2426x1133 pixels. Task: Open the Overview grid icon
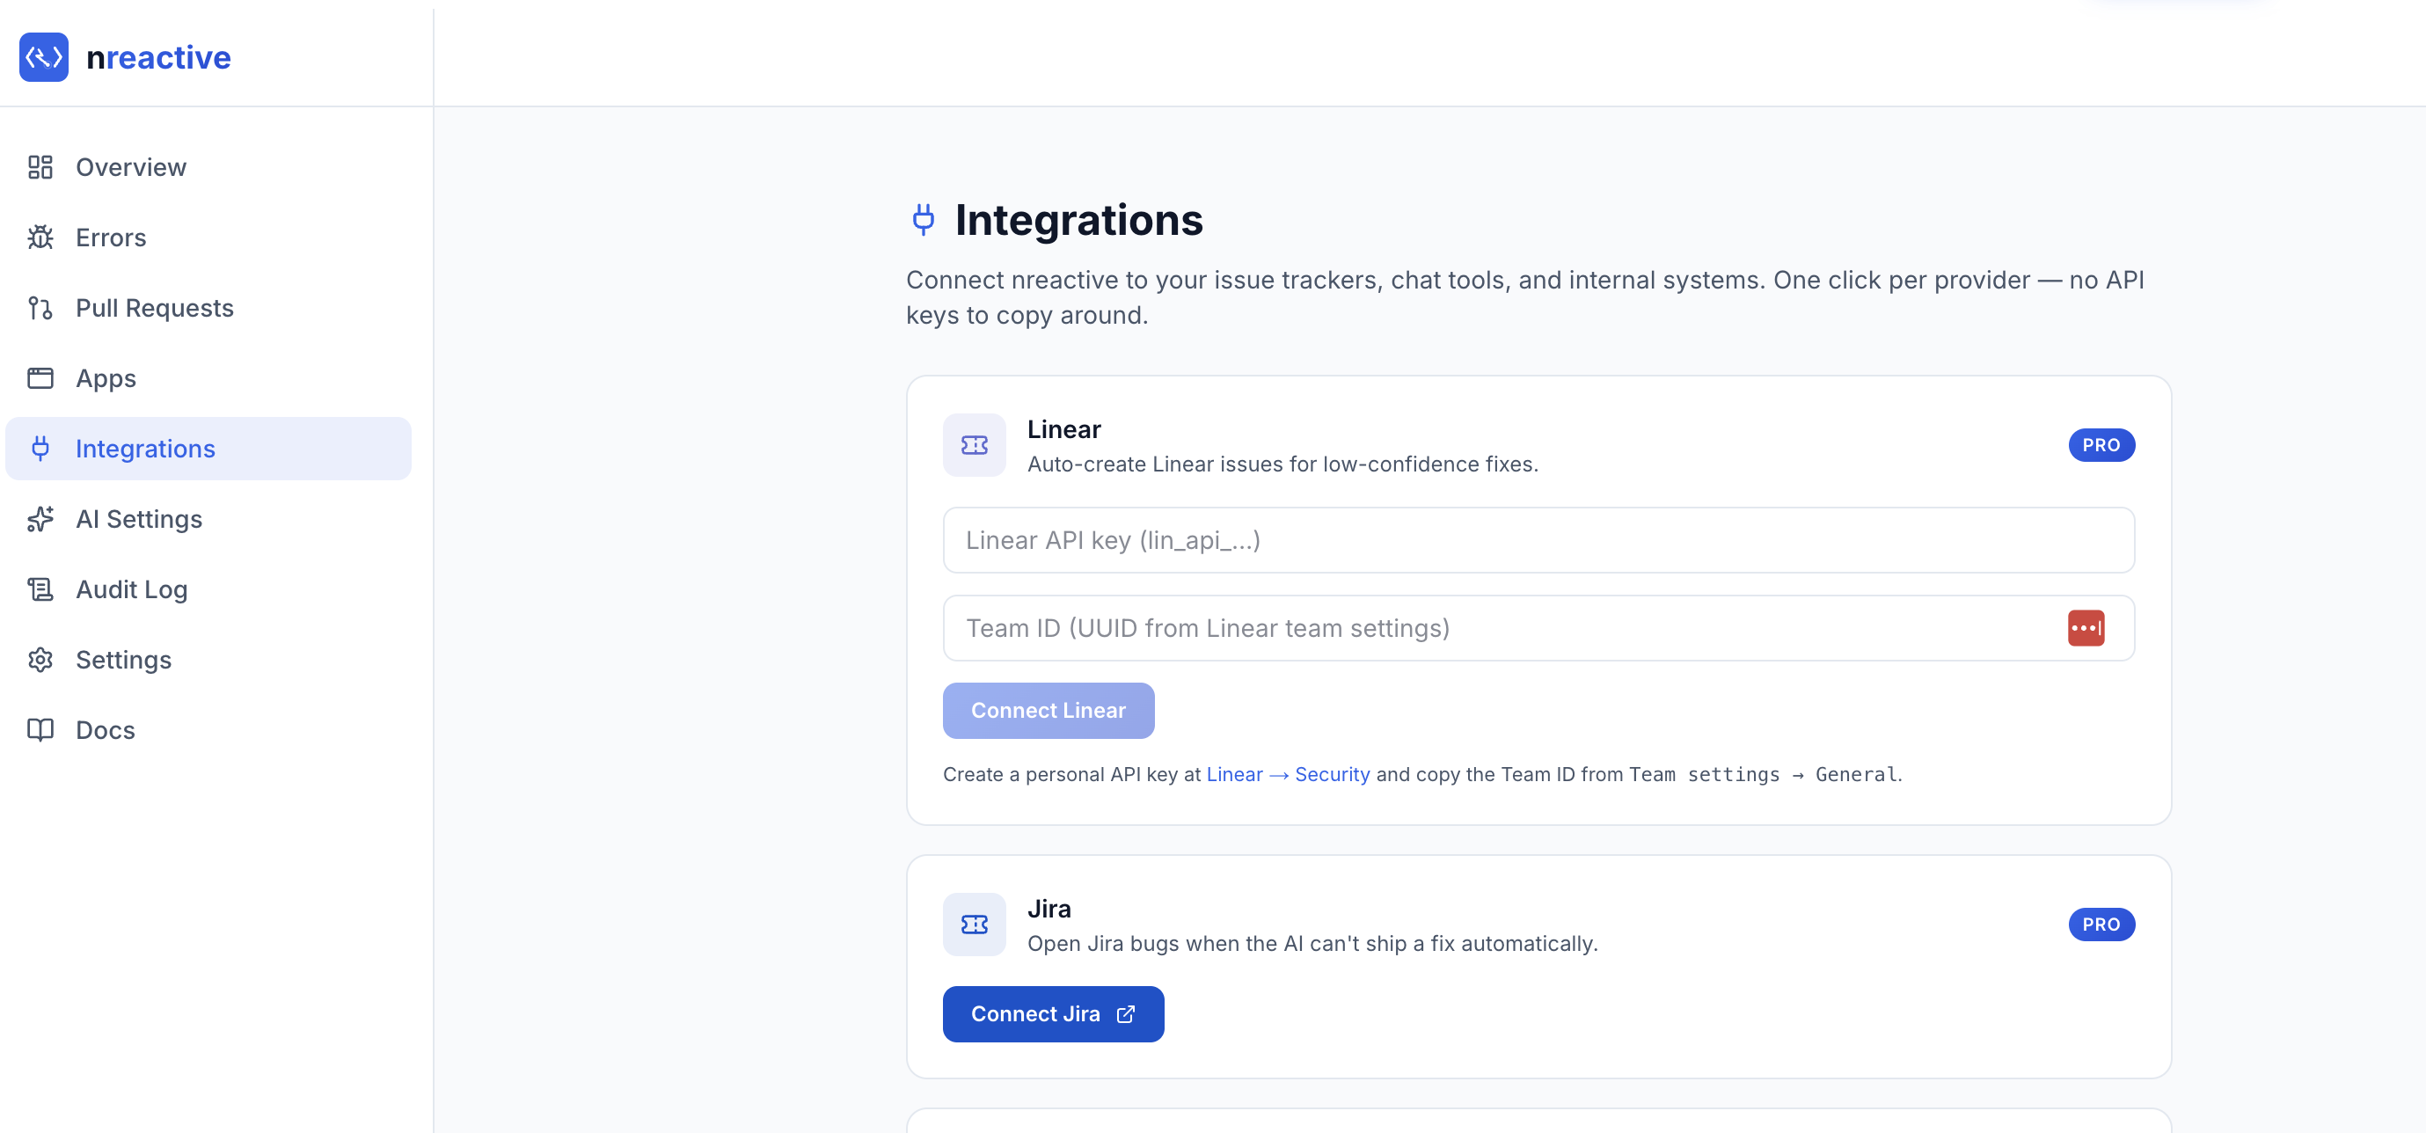[x=40, y=167]
